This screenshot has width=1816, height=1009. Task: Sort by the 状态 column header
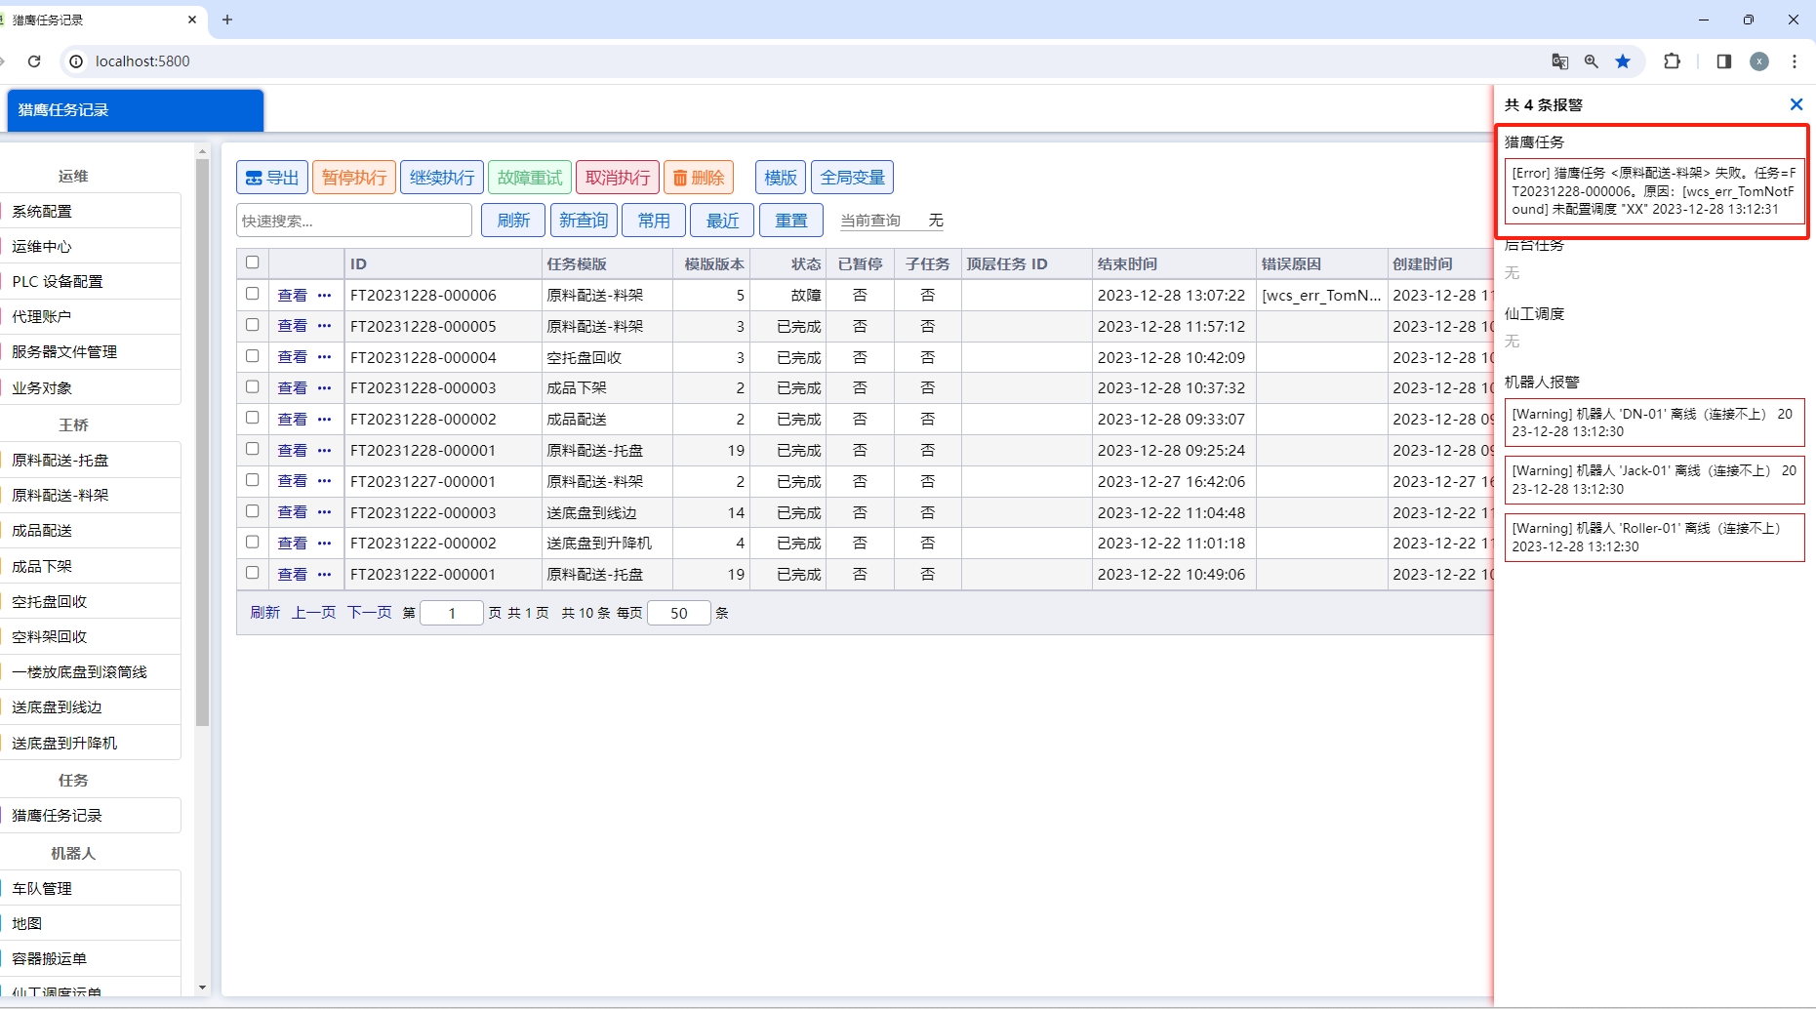click(787, 263)
